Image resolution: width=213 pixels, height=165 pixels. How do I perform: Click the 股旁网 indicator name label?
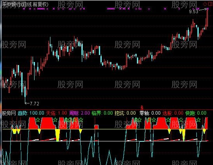[9, 113]
